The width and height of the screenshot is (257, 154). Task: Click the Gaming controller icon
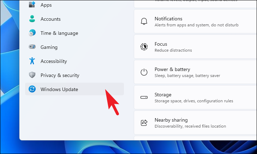click(x=32, y=47)
